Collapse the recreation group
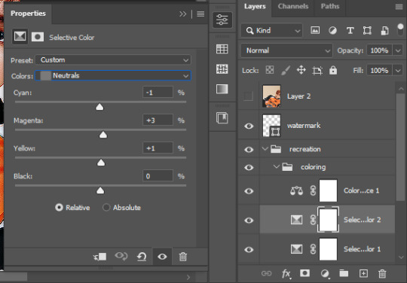 click(265, 149)
